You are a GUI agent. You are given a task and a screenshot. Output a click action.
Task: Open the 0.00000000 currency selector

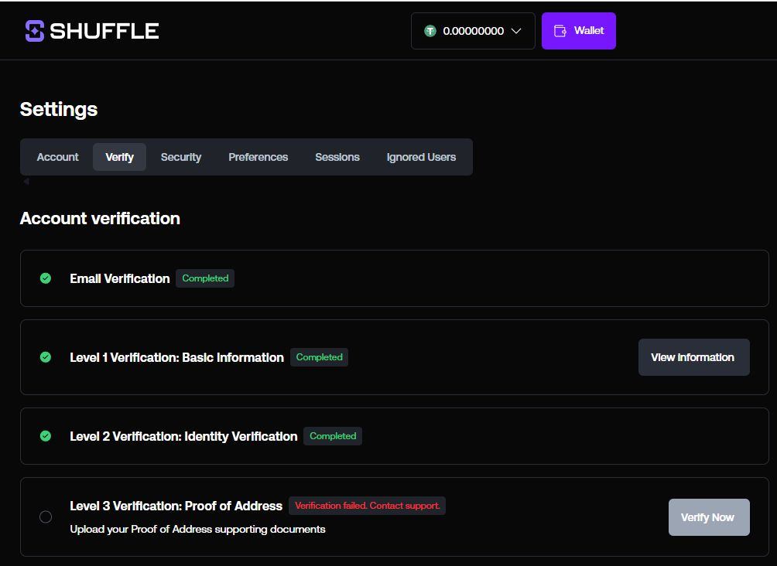click(473, 31)
